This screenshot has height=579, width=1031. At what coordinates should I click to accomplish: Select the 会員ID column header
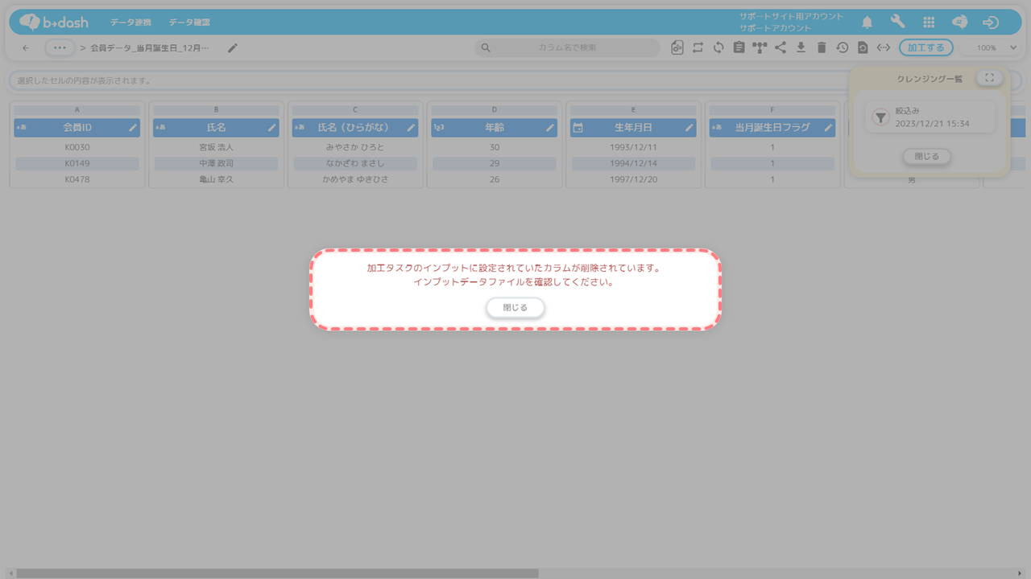tap(77, 127)
